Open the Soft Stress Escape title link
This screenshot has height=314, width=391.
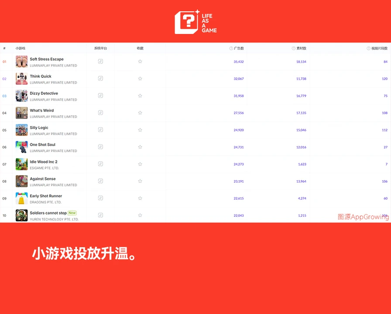point(47,59)
